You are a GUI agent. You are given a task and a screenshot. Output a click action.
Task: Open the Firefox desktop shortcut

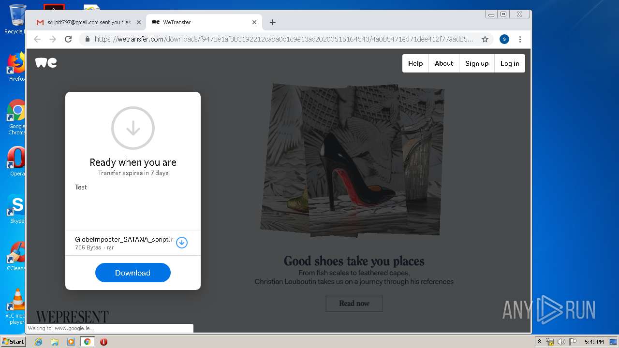[16, 67]
